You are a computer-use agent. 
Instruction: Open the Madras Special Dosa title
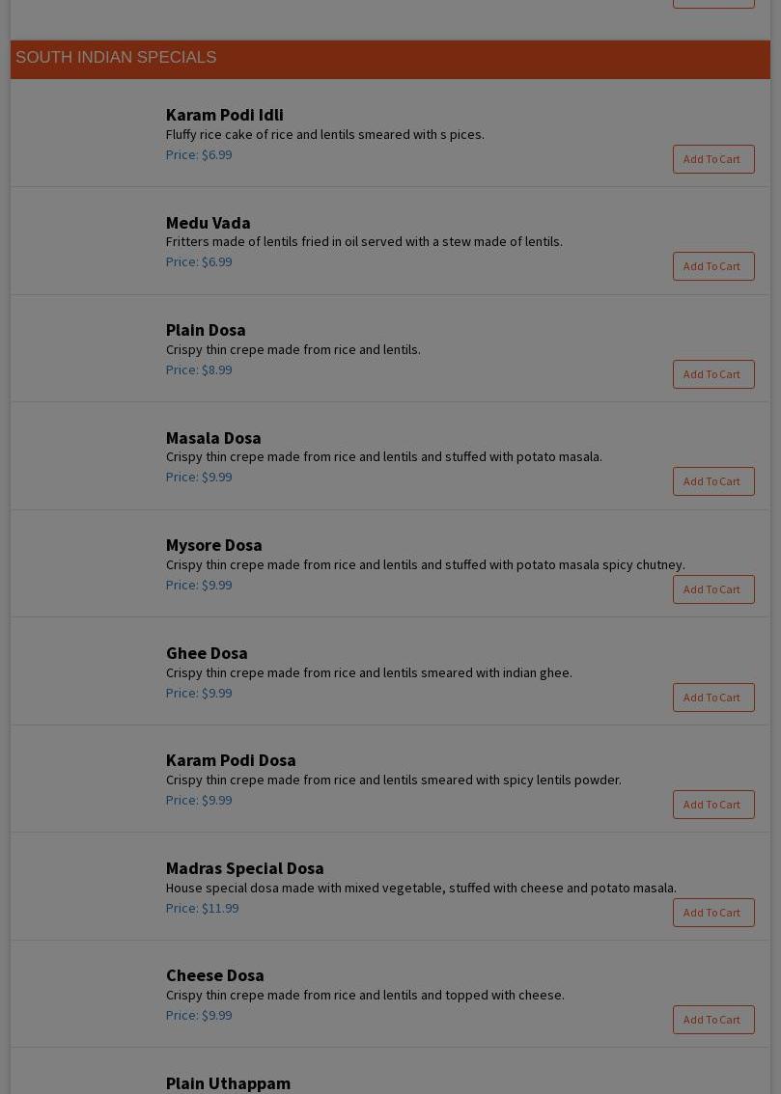[x=244, y=868]
